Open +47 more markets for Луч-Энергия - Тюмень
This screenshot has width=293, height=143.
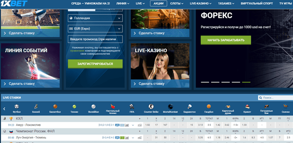click(x=140, y=138)
